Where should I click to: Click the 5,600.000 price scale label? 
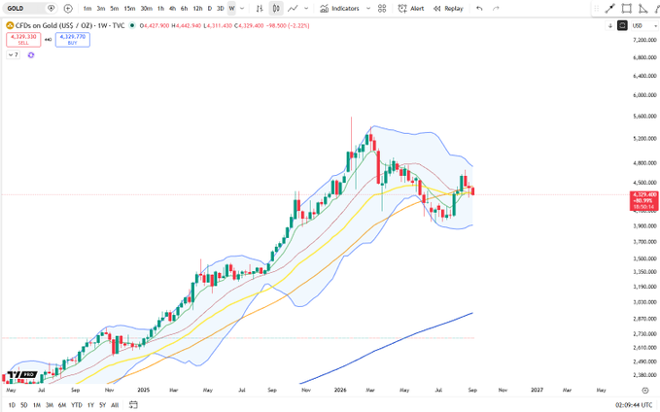[x=644, y=117]
